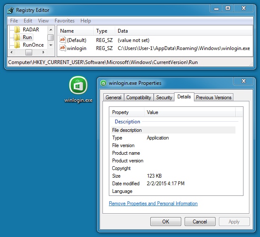Screen dimensions: 260x237
Task: Click the Data column header
Action: (123, 31)
